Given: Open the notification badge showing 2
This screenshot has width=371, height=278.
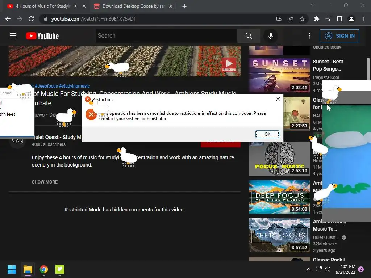Looking at the screenshot, I should [361, 269].
